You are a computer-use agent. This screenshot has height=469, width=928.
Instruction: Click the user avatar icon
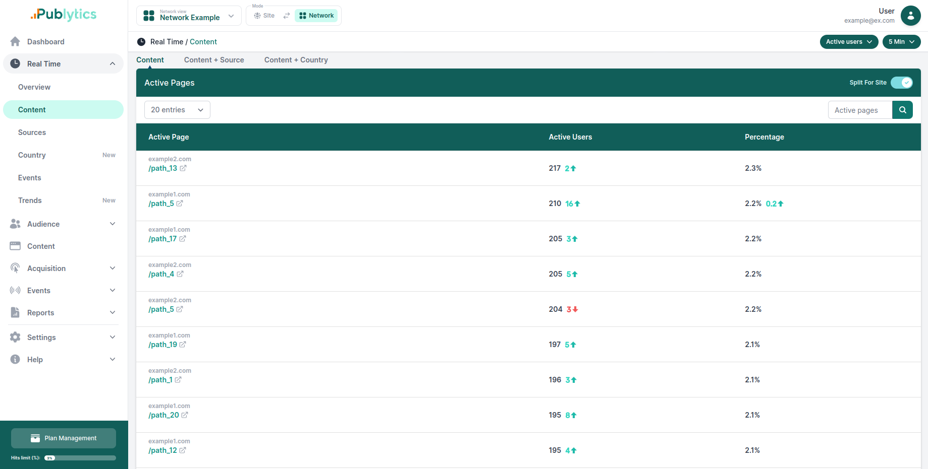[x=910, y=16]
